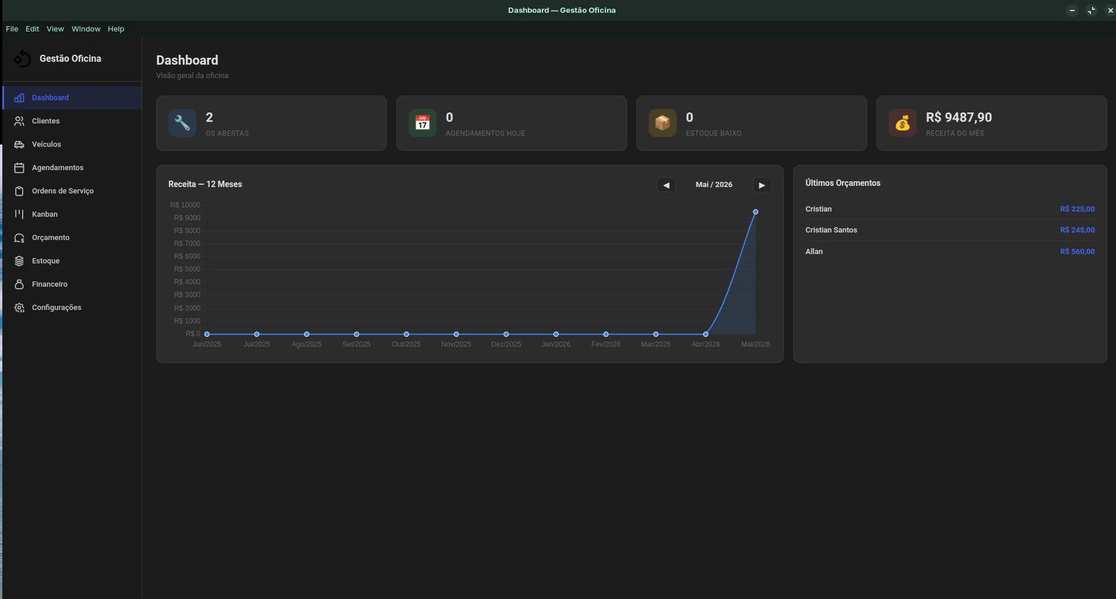Open Financeiro section label
1116x599 pixels.
(50, 284)
